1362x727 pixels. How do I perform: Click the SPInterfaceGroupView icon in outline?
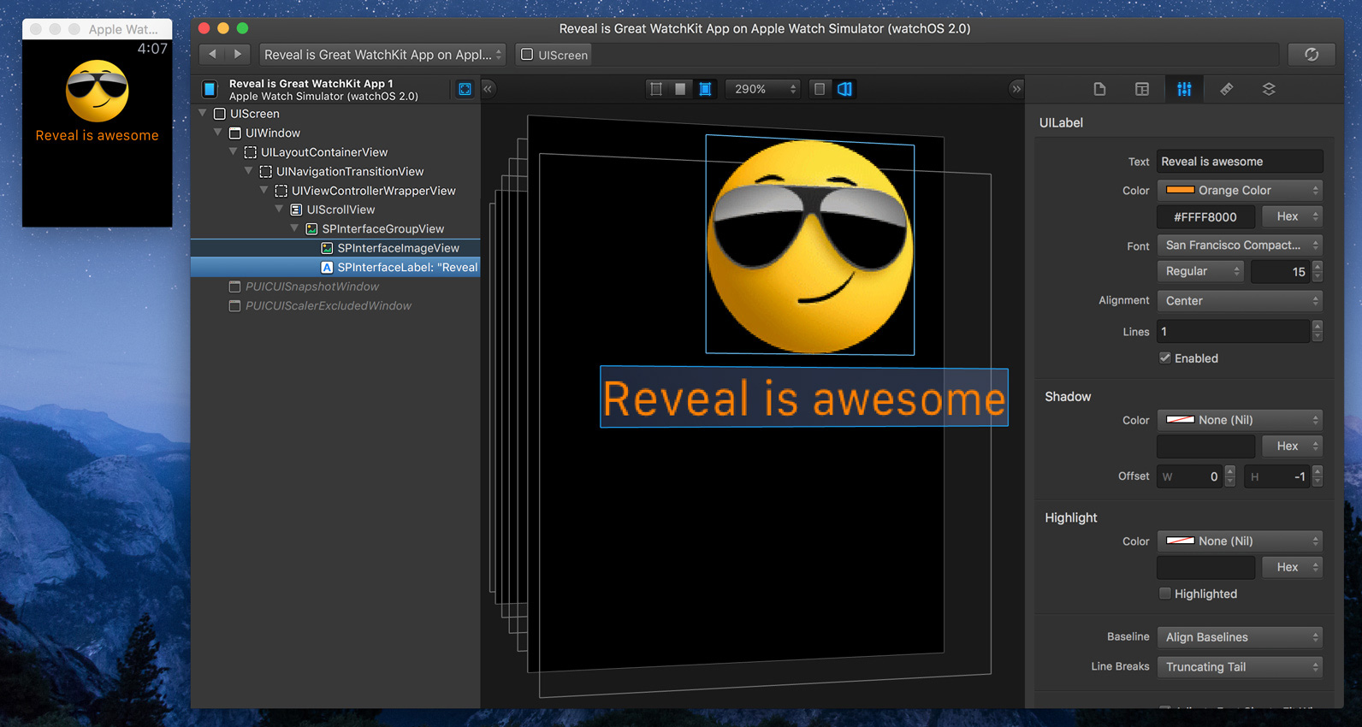pyautogui.click(x=311, y=228)
